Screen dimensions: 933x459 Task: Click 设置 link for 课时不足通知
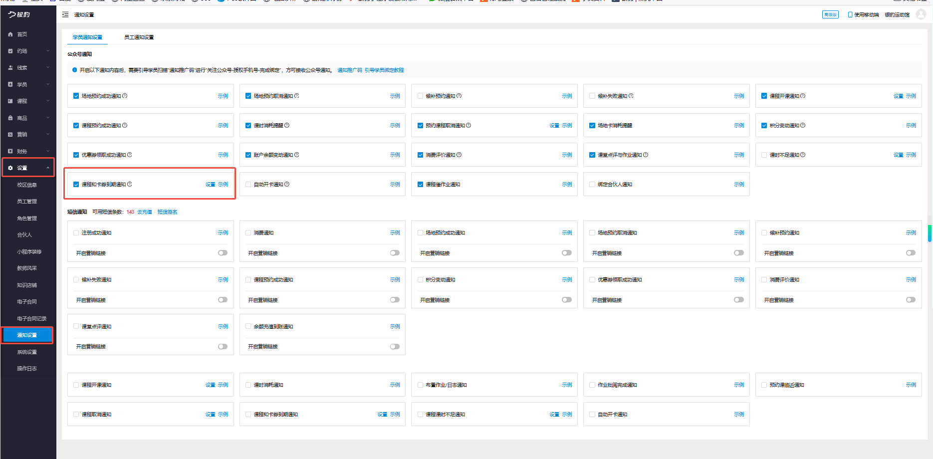coord(898,155)
